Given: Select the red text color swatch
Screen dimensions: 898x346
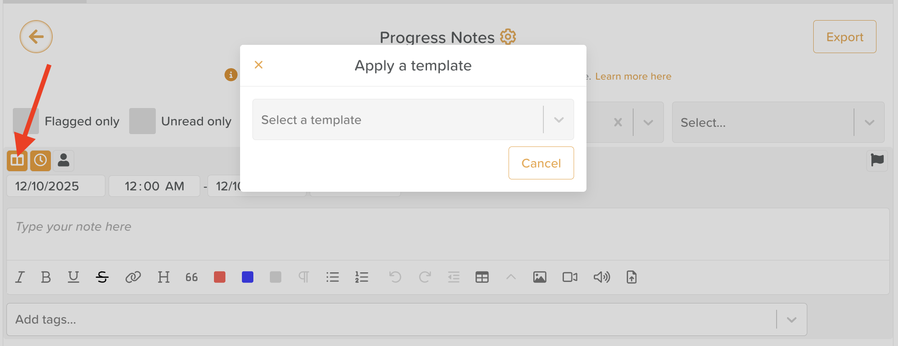Looking at the screenshot, I should click(x=220, y=277).
